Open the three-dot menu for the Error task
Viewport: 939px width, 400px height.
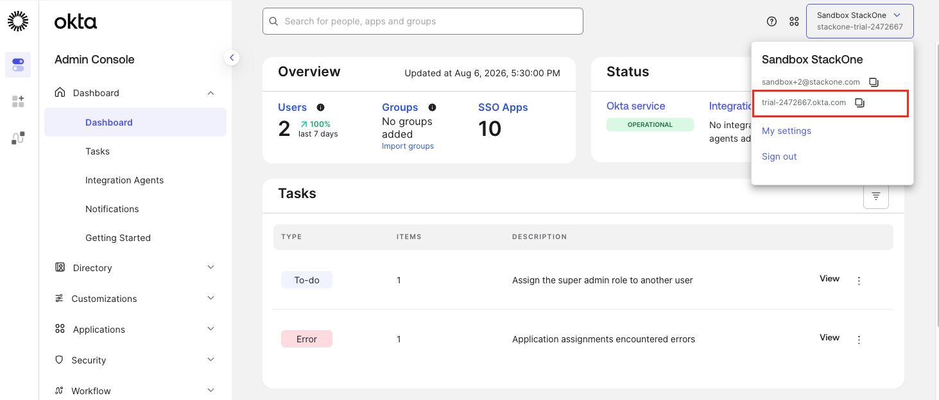pyautogui.click(x=859, y=339)
